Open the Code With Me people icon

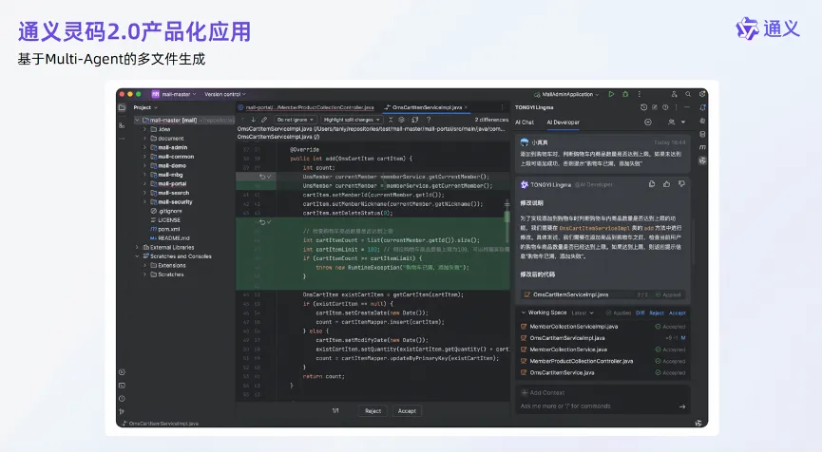(x=674, y=94)
